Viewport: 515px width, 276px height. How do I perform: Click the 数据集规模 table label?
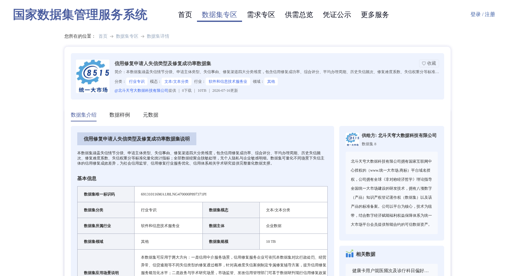(x=219, y=242)
